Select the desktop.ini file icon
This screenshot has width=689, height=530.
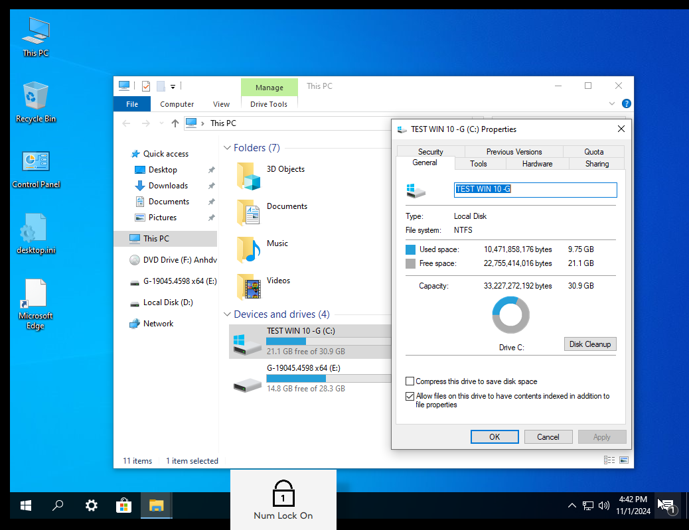point(36,234)
